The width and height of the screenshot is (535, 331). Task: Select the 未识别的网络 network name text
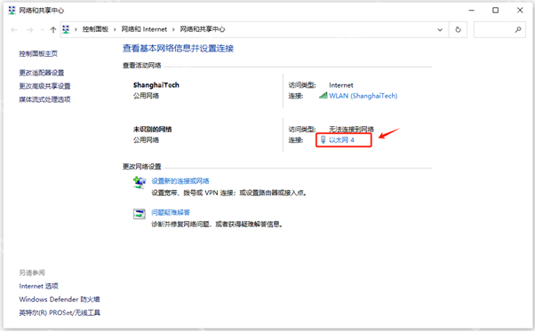[152, 130]
